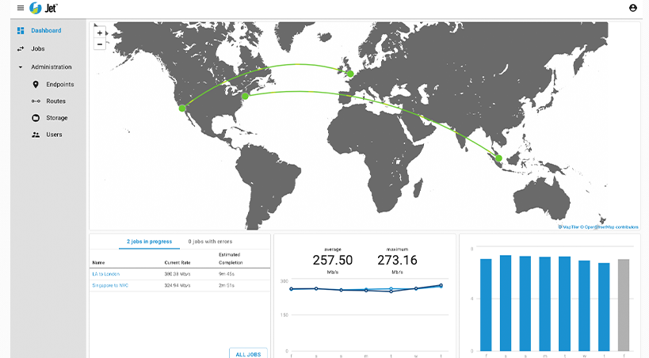Click the Endpoints location pin icon
The width and height of the screenshot is (649, 358).
[36, 84]
